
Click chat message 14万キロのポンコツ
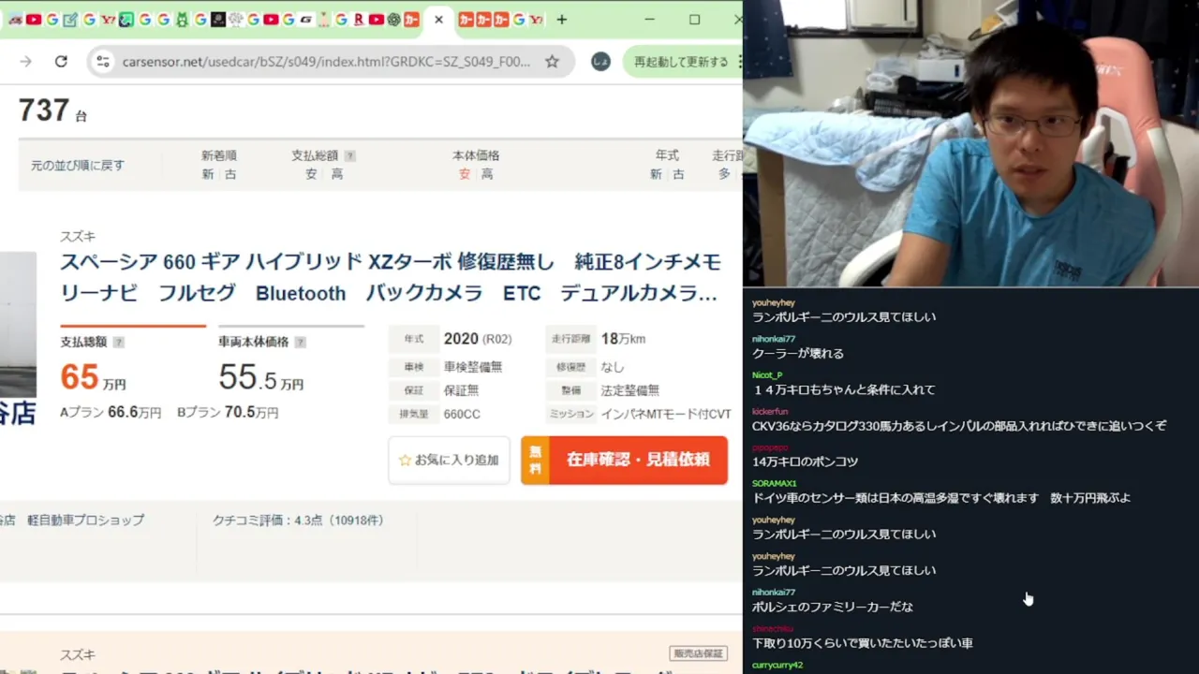[x=805, y=462]
